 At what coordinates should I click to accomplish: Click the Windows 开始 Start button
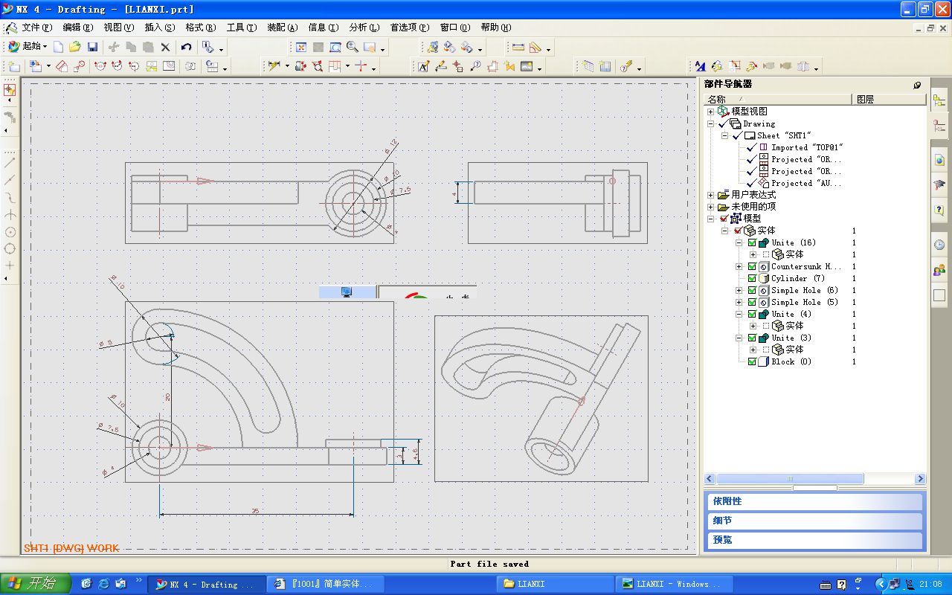tap(36, 583)
